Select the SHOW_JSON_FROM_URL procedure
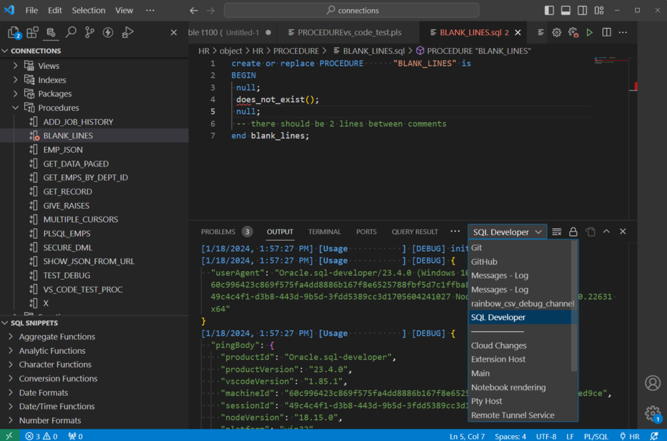The height and width of the screenshot is (441, 667). 89,261
